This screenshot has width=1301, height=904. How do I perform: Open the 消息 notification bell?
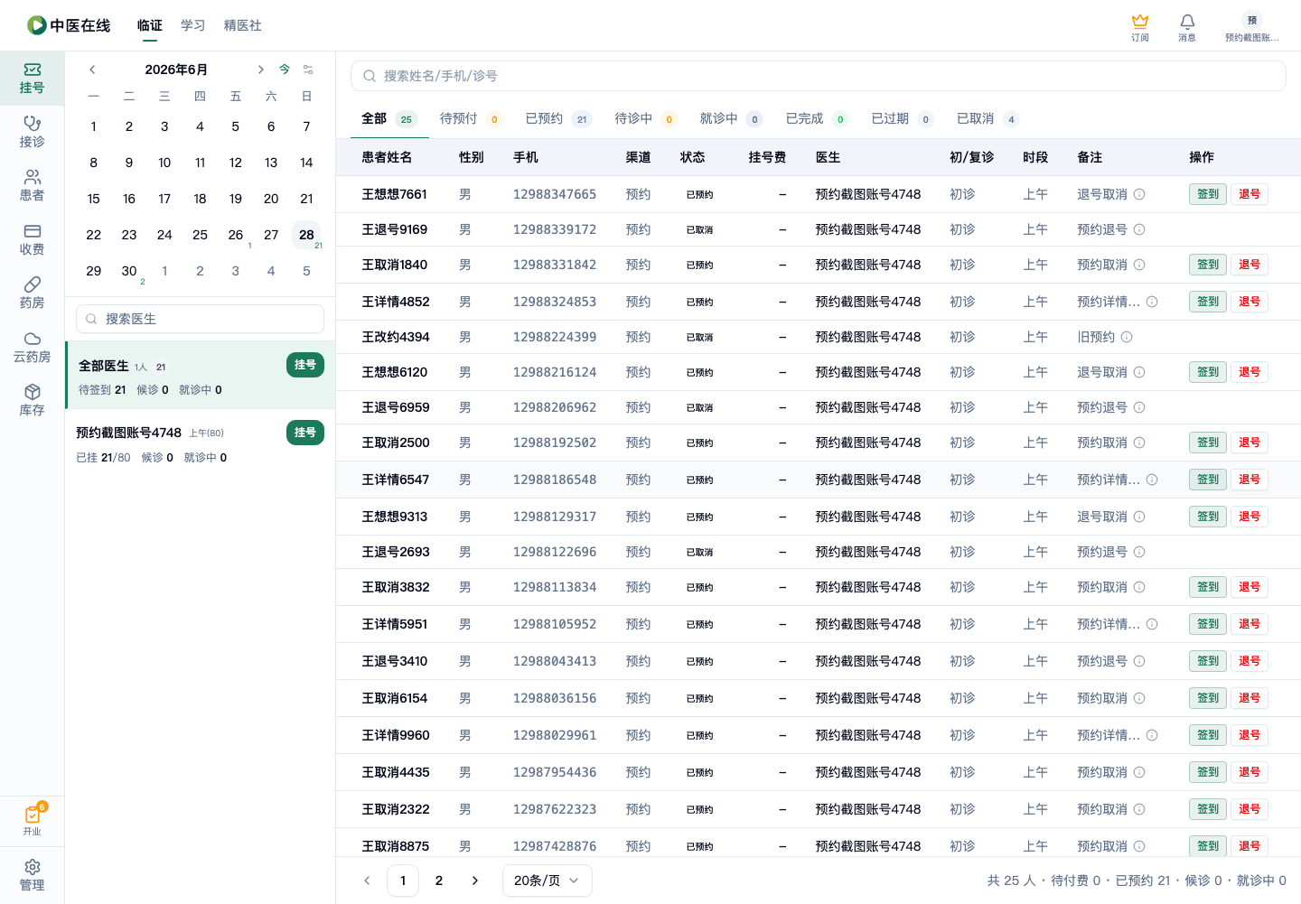[1187, 27]
